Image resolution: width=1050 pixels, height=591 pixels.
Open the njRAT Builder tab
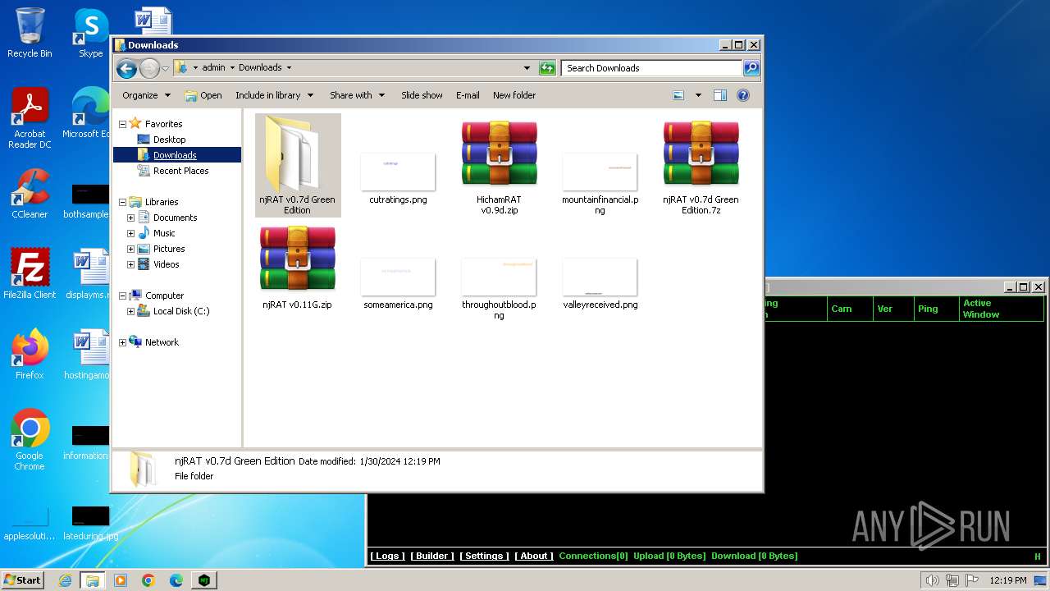coord(432,556)
